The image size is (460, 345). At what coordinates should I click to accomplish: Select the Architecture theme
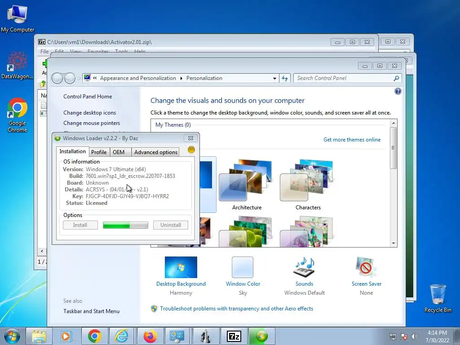tap(247, 185)
